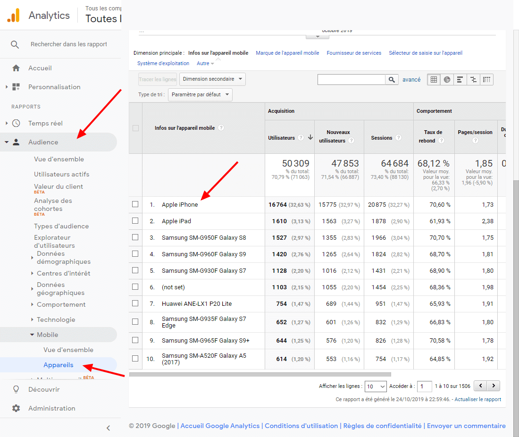The height and width of the screenshot is (437, 519).
Task: Expand Centres d'intérêt section
Action: 32,273
